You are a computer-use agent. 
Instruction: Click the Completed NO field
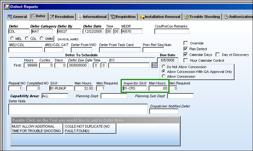pos(33,88)
